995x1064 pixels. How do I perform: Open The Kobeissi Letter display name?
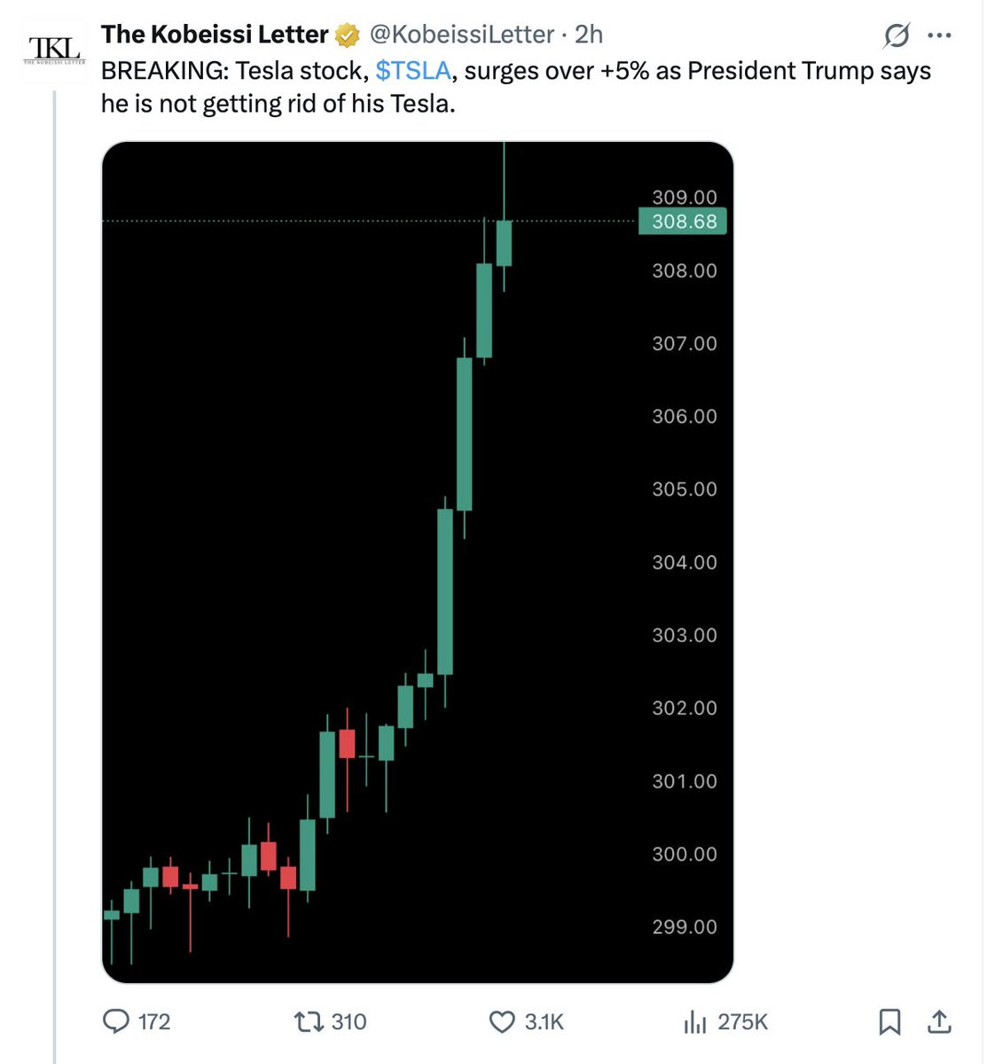pos(215,35)
